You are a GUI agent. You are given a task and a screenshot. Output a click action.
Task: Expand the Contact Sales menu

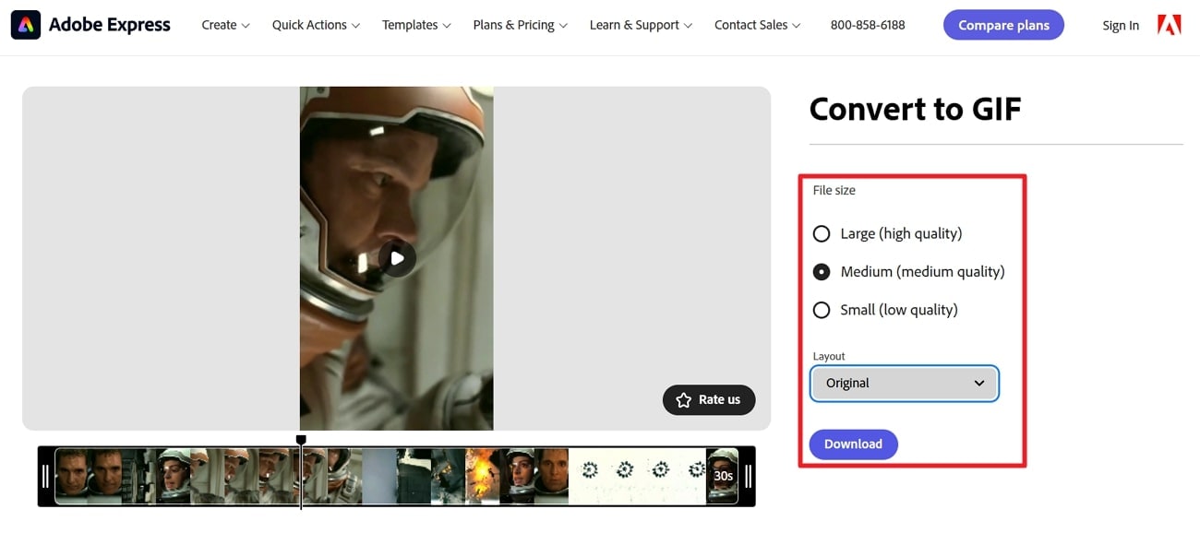click(758, 25)
